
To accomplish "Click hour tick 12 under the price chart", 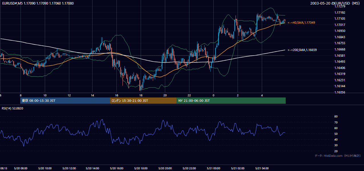I will (69, 95).
